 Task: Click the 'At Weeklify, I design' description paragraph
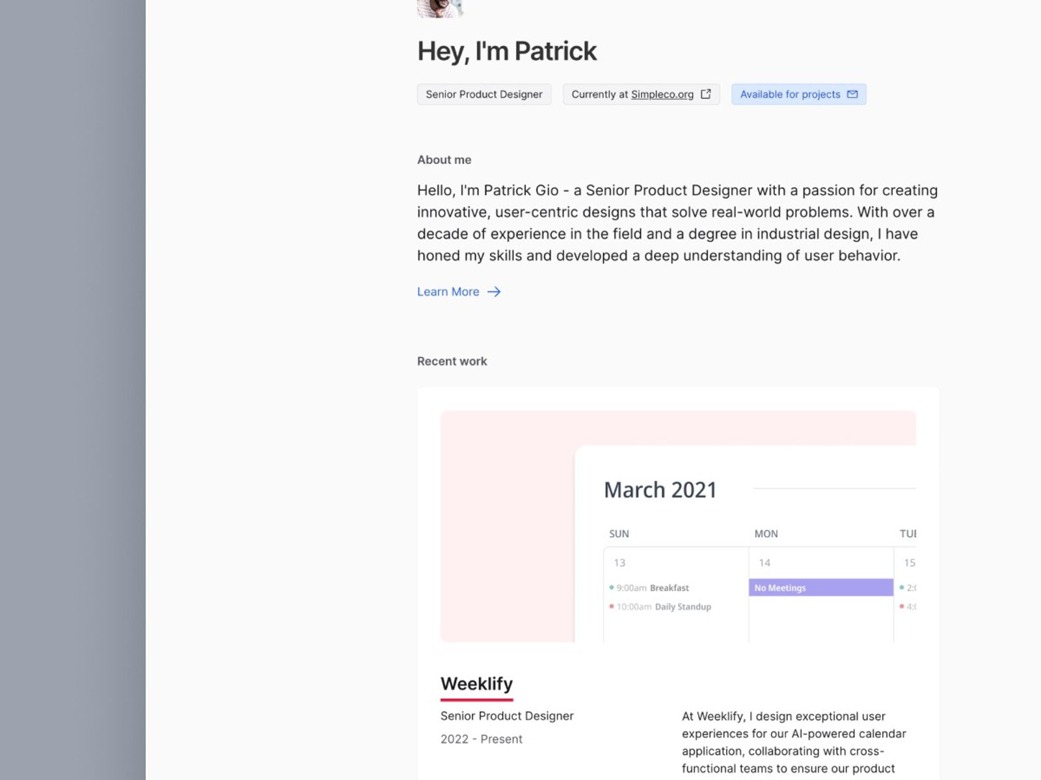794,742
